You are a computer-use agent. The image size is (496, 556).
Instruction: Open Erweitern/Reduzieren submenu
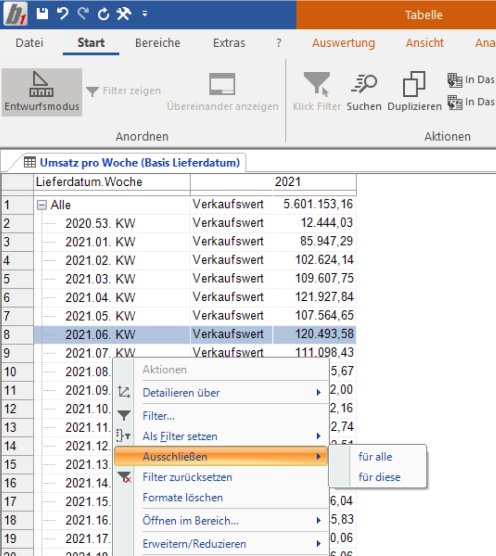point(221,544)
